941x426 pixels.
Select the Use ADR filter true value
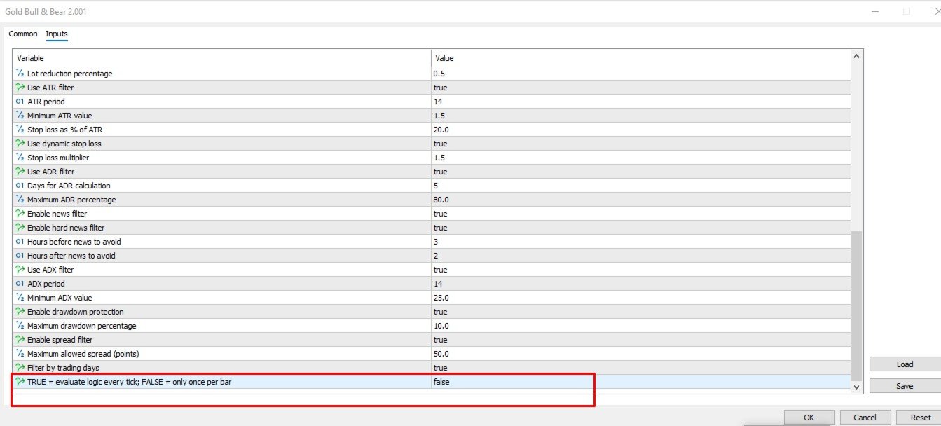[x=640, y=172]
